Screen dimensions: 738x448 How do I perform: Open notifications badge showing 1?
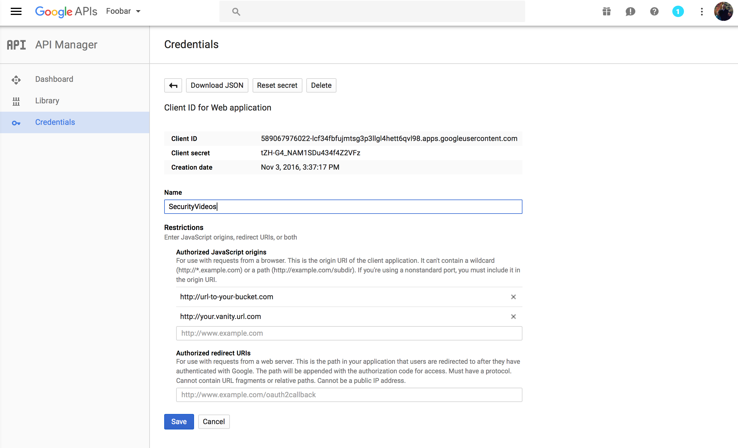click(x=678, y=11)
